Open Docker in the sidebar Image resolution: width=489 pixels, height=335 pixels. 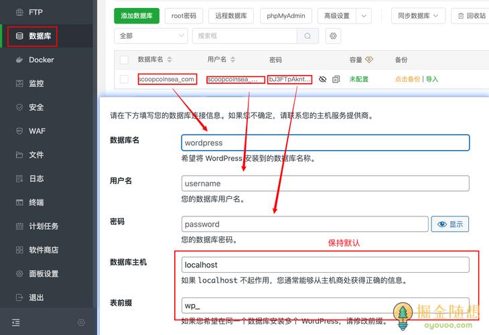(x=41, y=60)
